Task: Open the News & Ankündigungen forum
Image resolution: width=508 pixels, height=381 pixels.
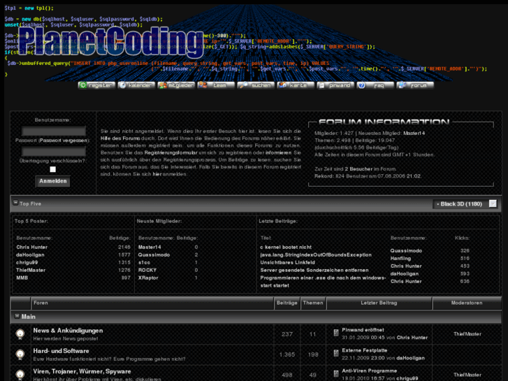Action: [x=68, y=331]
